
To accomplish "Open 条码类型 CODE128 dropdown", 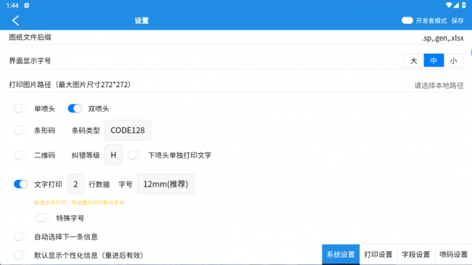I will pyautogui.click(x=128, y=130).
